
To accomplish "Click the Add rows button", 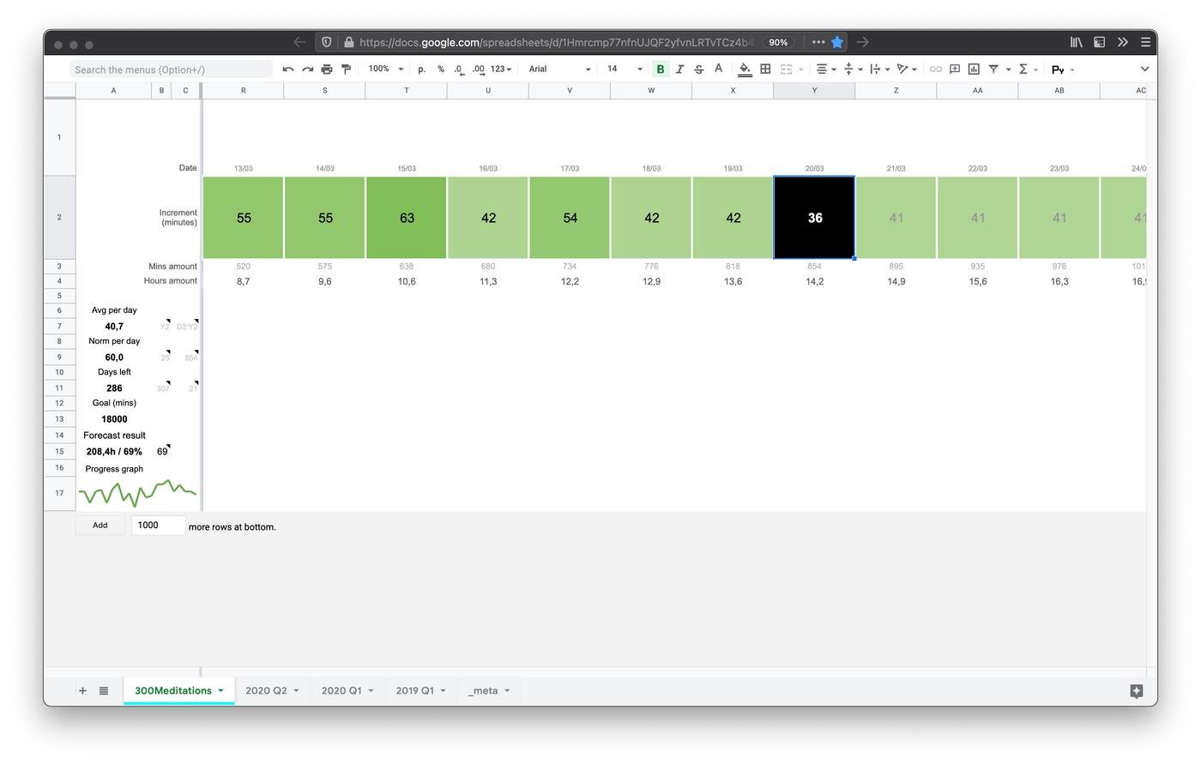I will pyautogui.click(x=100, y=526).
